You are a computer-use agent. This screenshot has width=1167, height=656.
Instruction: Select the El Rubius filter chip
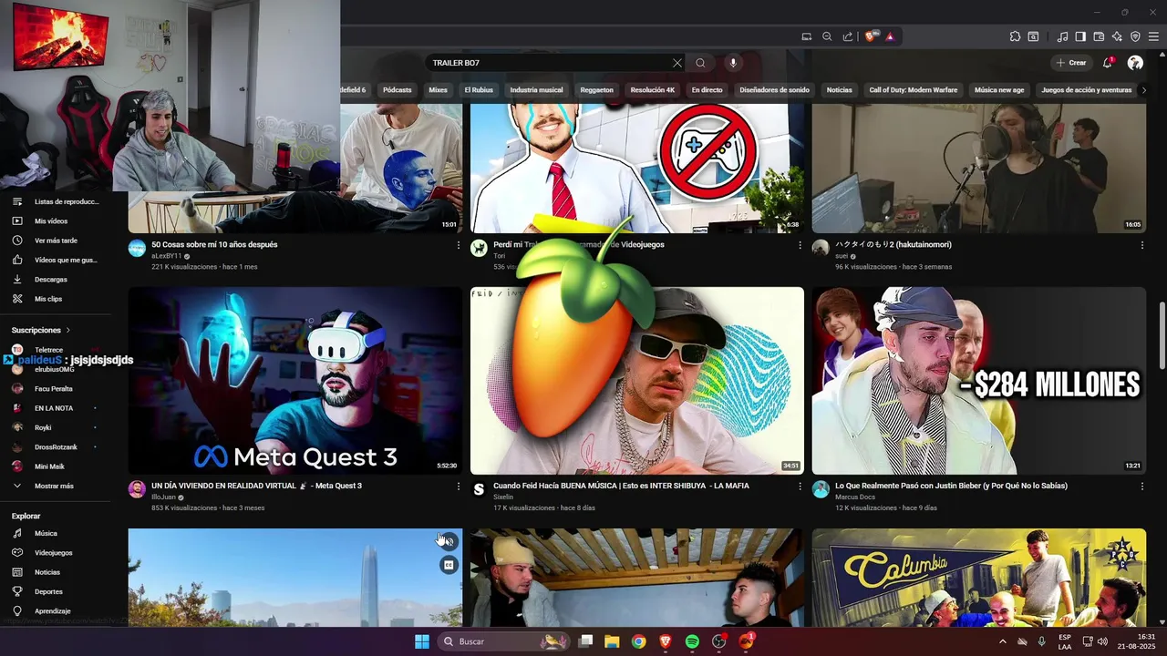pyautogui.click(x=479, y=90)
